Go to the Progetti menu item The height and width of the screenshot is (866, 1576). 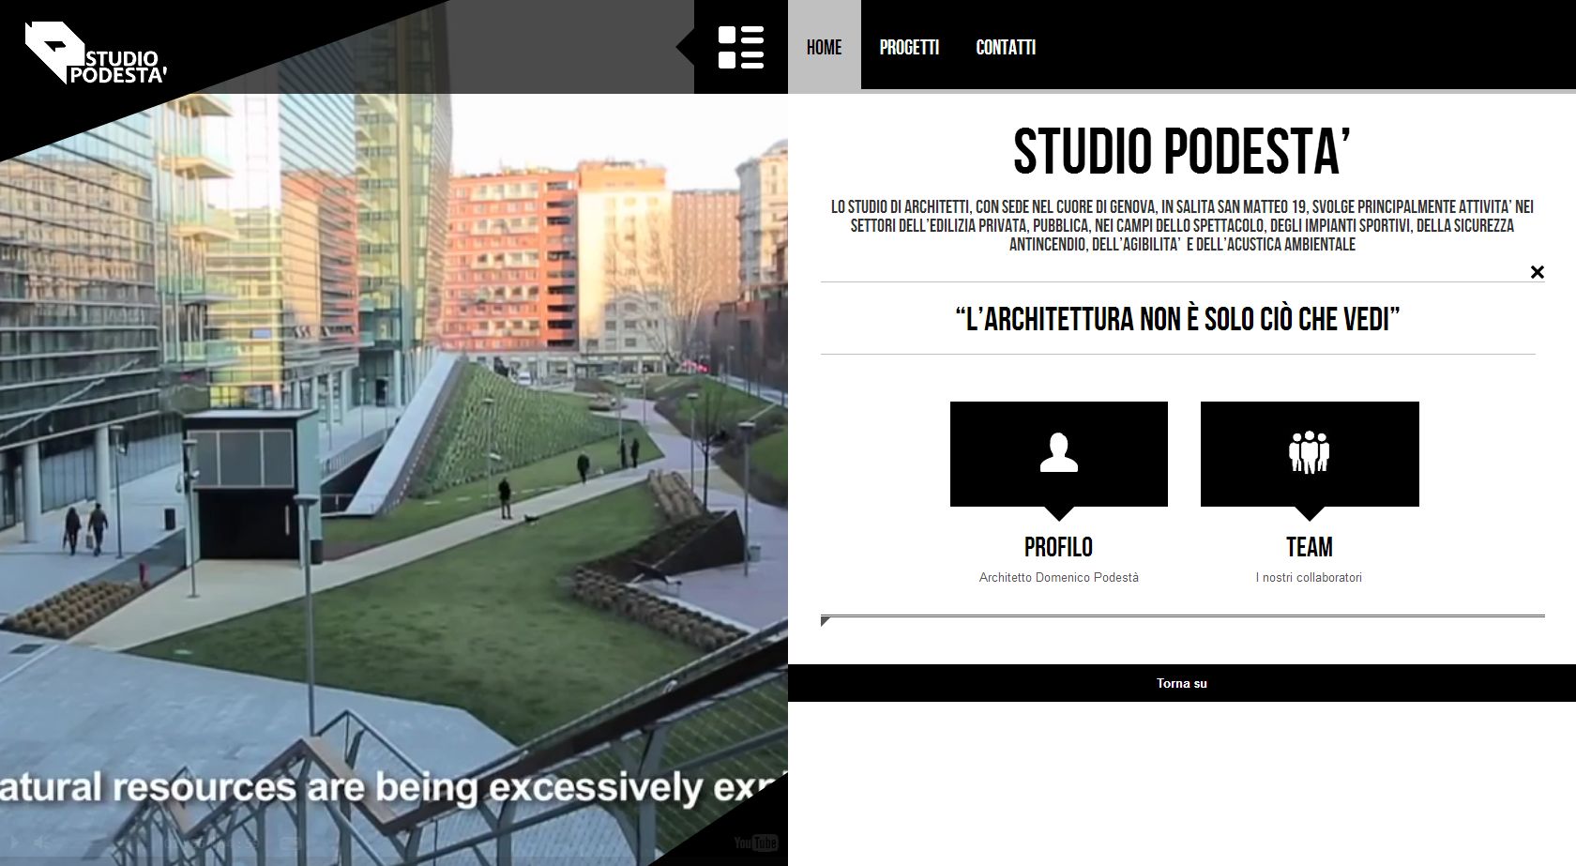pos(909,47)
